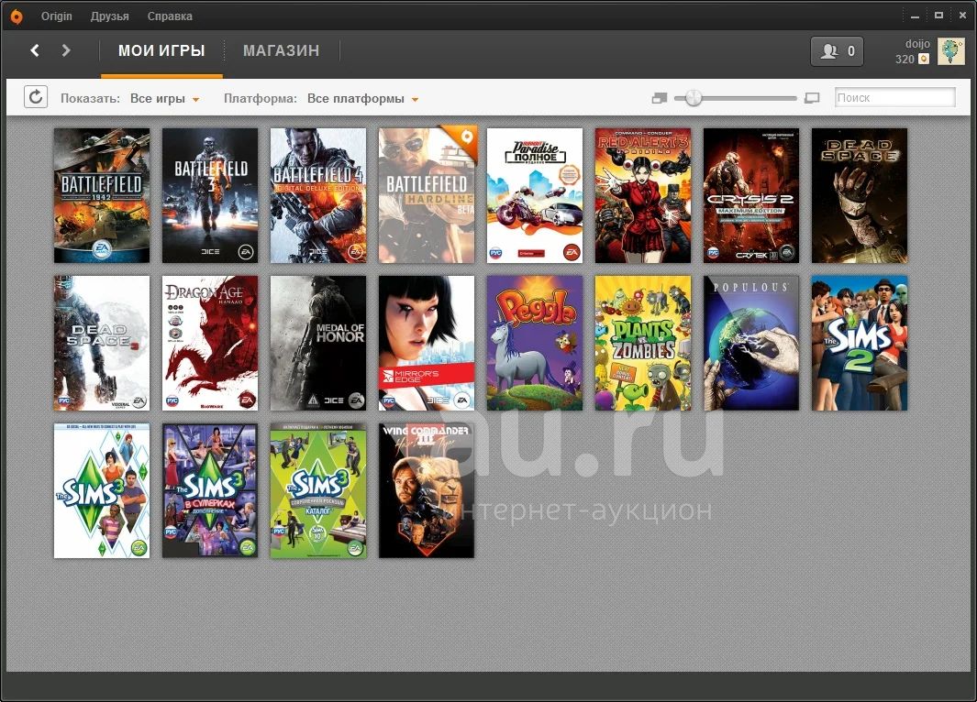This screenshot has width=977, height=702.
Task: Select the Wing Commander III cover
Action: pos(427,490)
